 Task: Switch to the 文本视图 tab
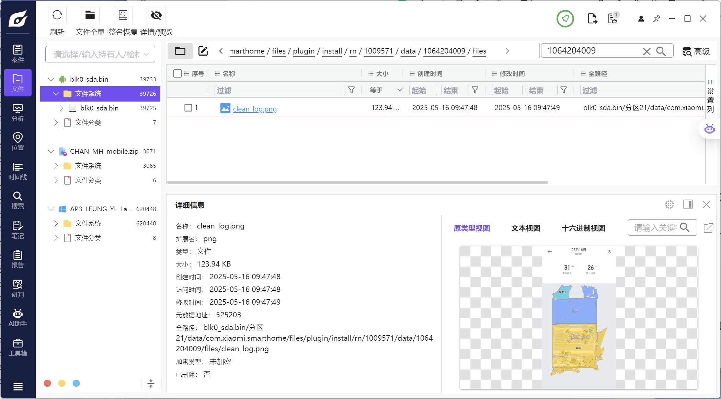pyautogui.click(x=526, y=228)
